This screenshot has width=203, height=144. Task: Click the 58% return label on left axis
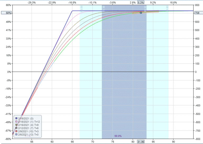[8, 13]
